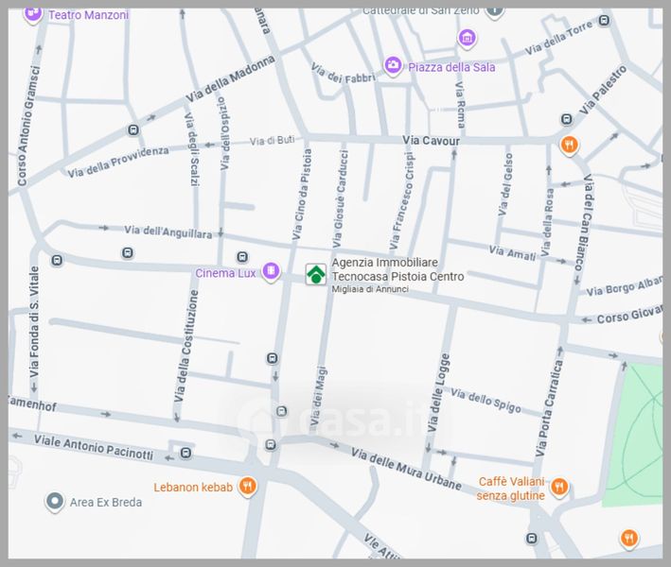Click the green Tecnocasa house icon
Screen dimensions: 671x567
pos(315,274)
